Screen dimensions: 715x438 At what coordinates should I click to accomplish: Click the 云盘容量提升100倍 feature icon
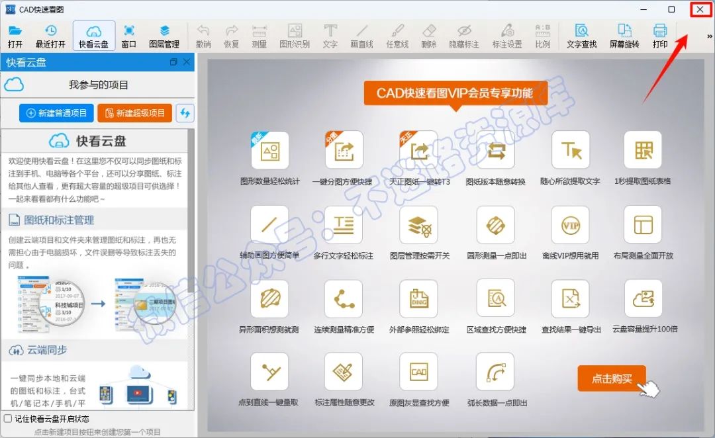(x=643, y=298)
